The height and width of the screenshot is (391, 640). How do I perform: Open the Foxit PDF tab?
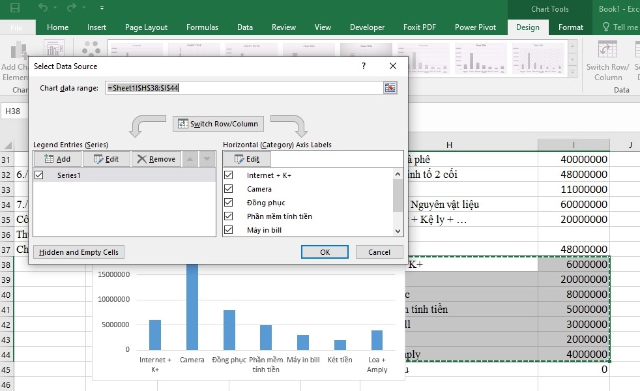tap(420, 27)
